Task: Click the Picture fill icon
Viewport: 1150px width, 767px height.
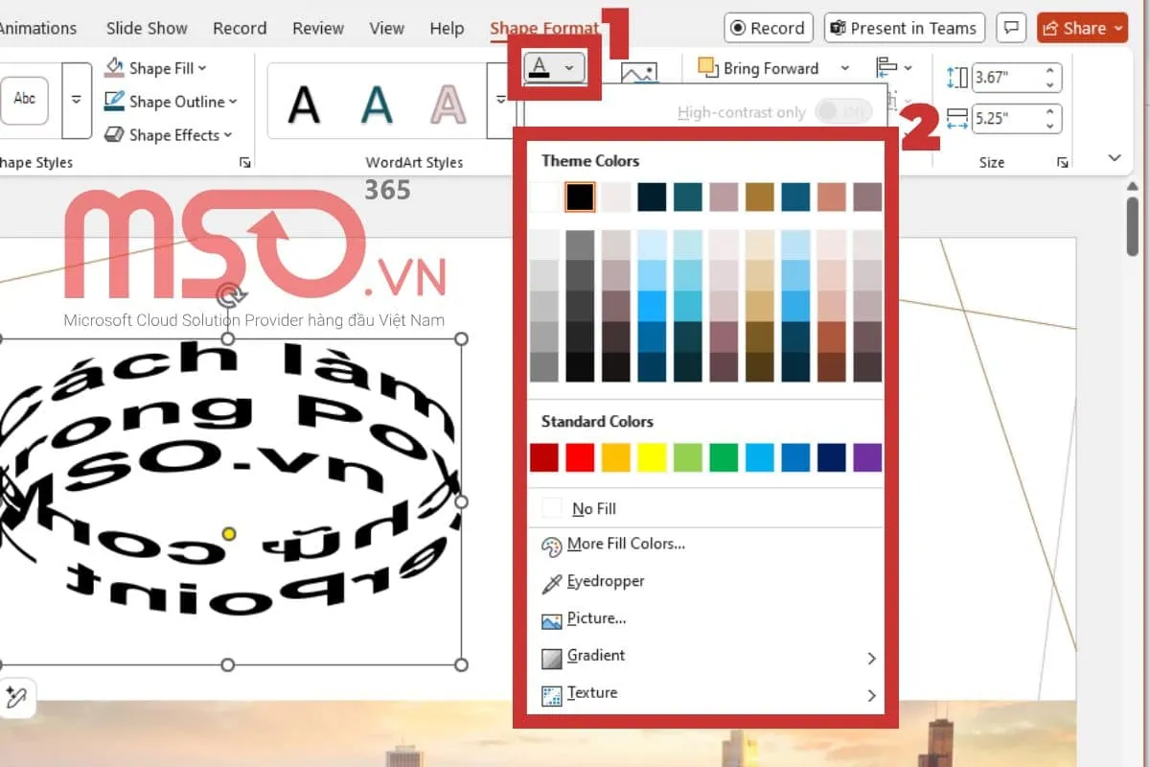Action: pos(552,620)
